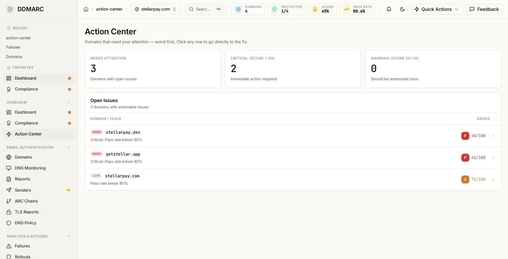Expand stellarpay.com row chevron

click(x=493, y=179)
